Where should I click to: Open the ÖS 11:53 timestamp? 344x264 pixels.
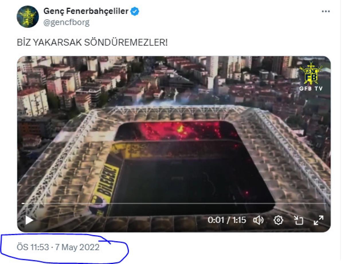[x=33, y=247]
